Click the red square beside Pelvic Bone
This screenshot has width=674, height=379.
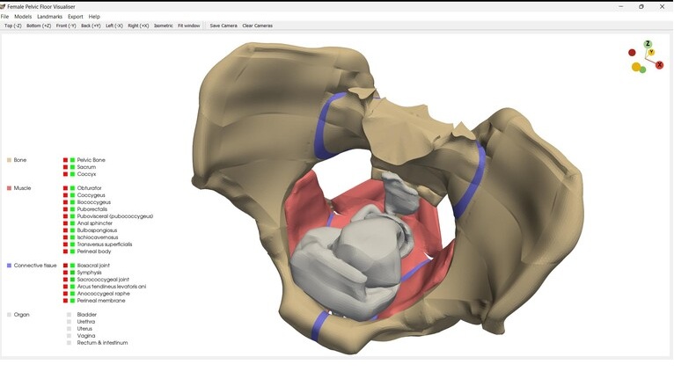click(x=66, y=160)
